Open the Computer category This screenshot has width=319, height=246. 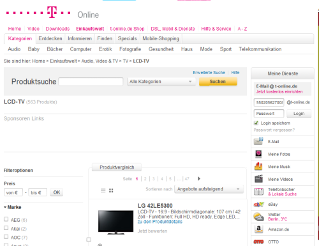[80, 49]
